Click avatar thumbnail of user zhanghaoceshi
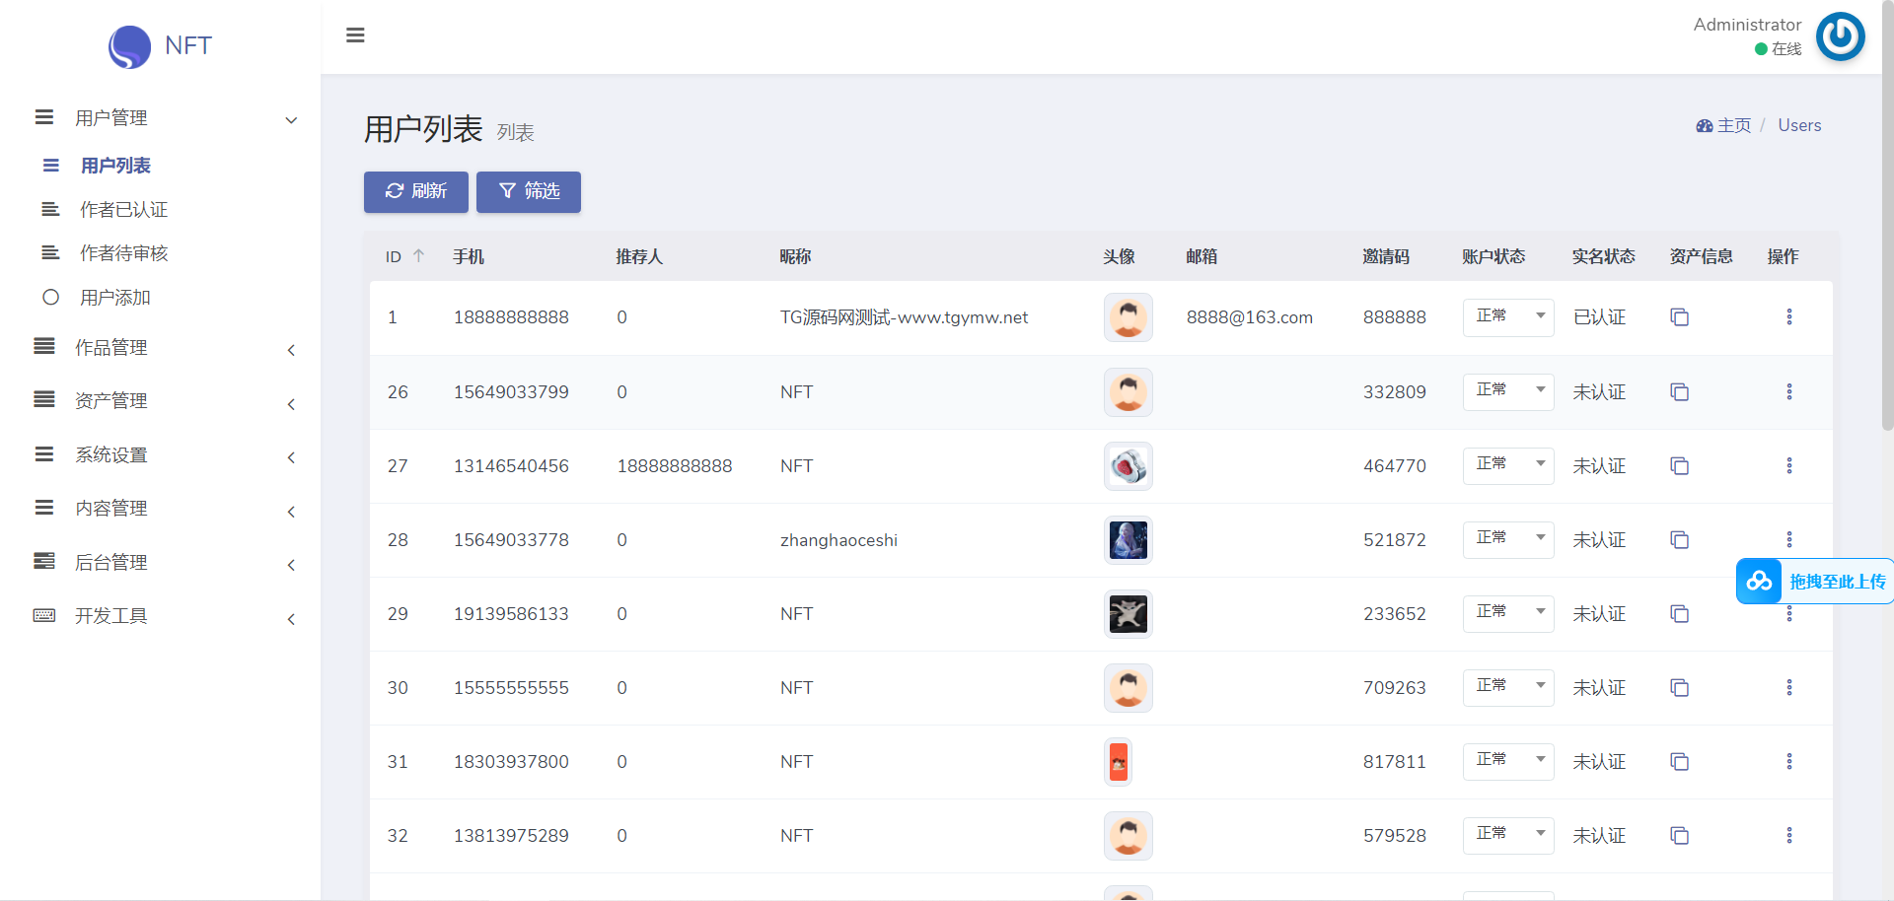 pyautogui.click(x=1128, y=540)
